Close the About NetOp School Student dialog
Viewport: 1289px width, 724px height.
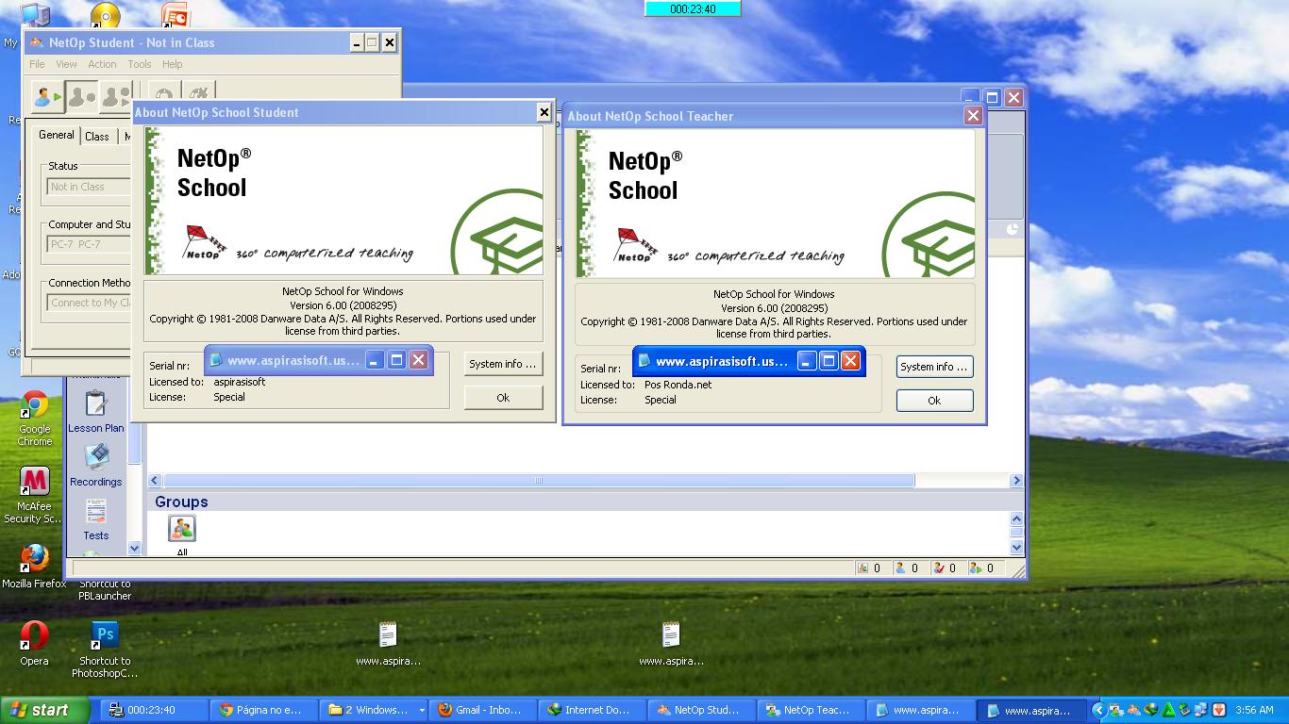544,112
